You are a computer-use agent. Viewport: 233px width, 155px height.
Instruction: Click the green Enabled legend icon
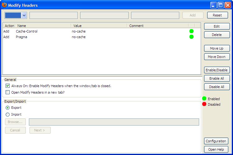[204, 99]
